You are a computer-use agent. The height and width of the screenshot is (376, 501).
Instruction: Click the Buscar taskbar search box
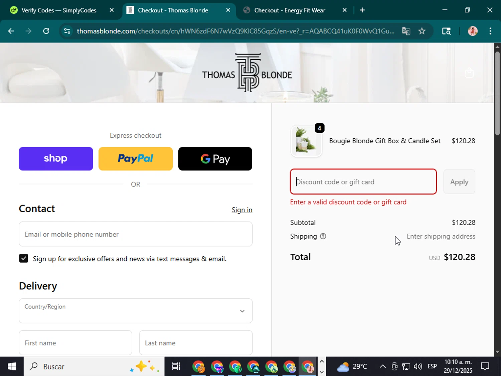(x=94, y=367)
